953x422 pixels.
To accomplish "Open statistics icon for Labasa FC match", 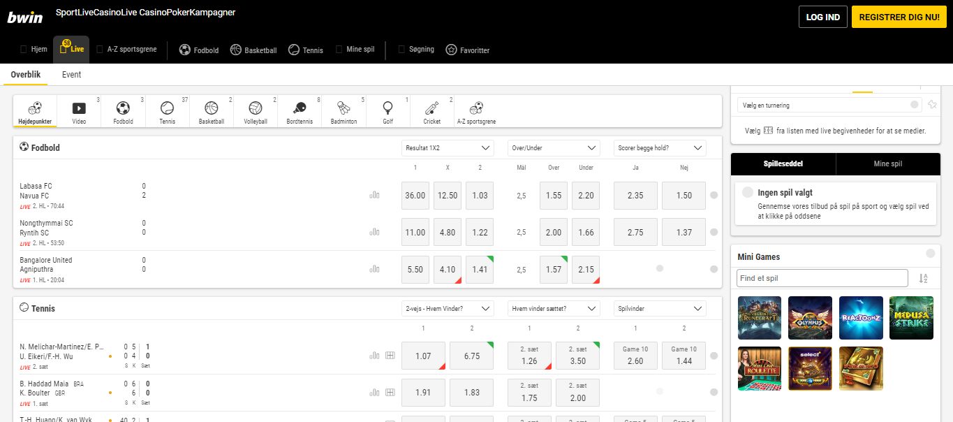I will pyautogui.click(x=374, y=195).
